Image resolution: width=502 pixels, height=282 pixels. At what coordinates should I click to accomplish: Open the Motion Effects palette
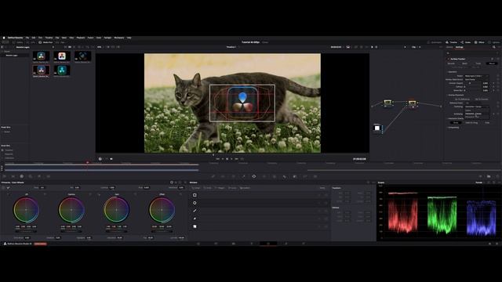[49, 176]
